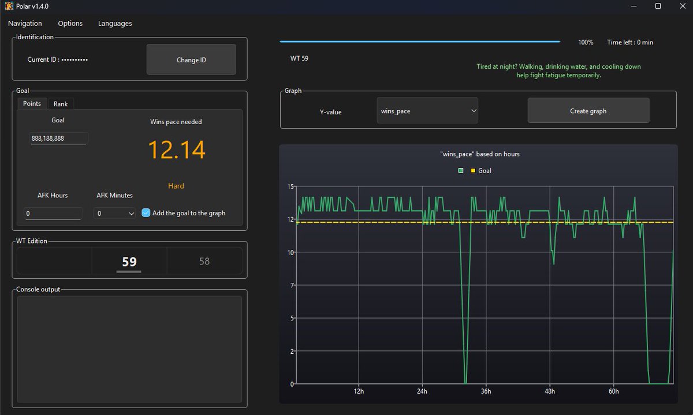Click the Time left : 0 min text
The width and height of the screenshot is (693, 415).
(630, 42)
